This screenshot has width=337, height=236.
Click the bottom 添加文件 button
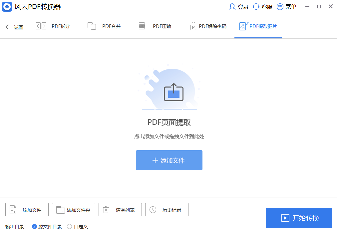click(x=27, y=210)
